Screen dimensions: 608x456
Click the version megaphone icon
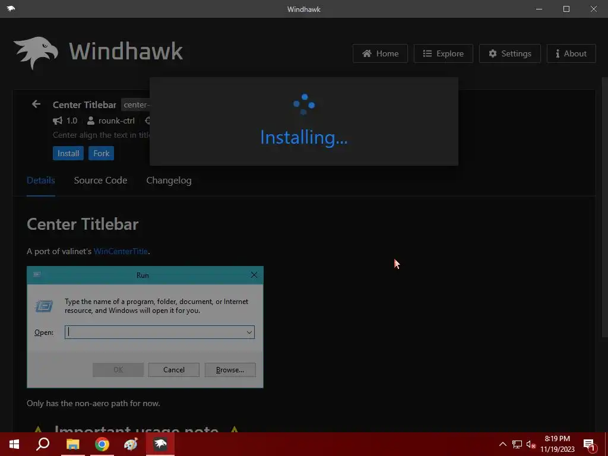pos(58,121)
